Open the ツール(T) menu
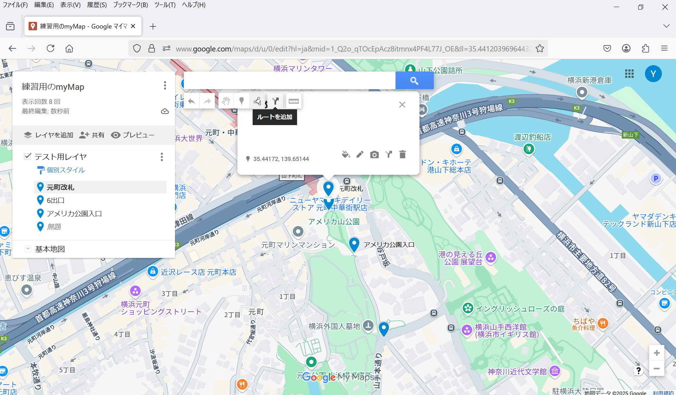The image size is (676, 395). pos(165,5)
